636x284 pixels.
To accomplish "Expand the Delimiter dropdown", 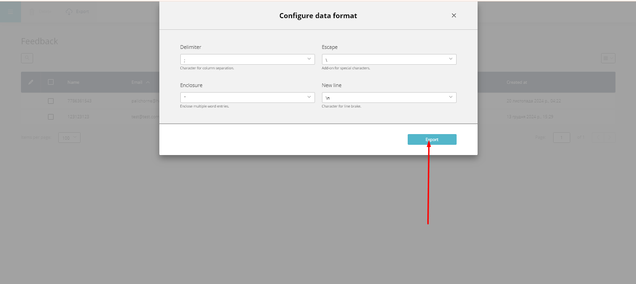I will 247,60.
